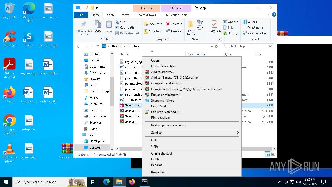Click taskbar volume icon
The width and height of the screenshot is (332, 187).
click(x=299, y=182)
